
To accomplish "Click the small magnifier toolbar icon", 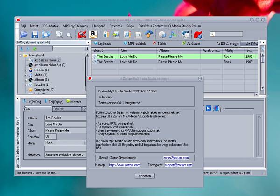I will coord(69,35).
